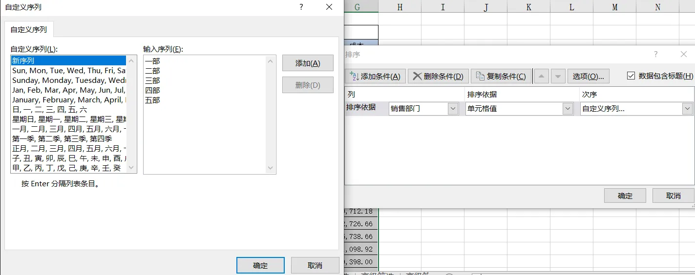695x275 pixels.
Task: Expand the 自定义序列... order dropdown
Action: click(687, 109)
